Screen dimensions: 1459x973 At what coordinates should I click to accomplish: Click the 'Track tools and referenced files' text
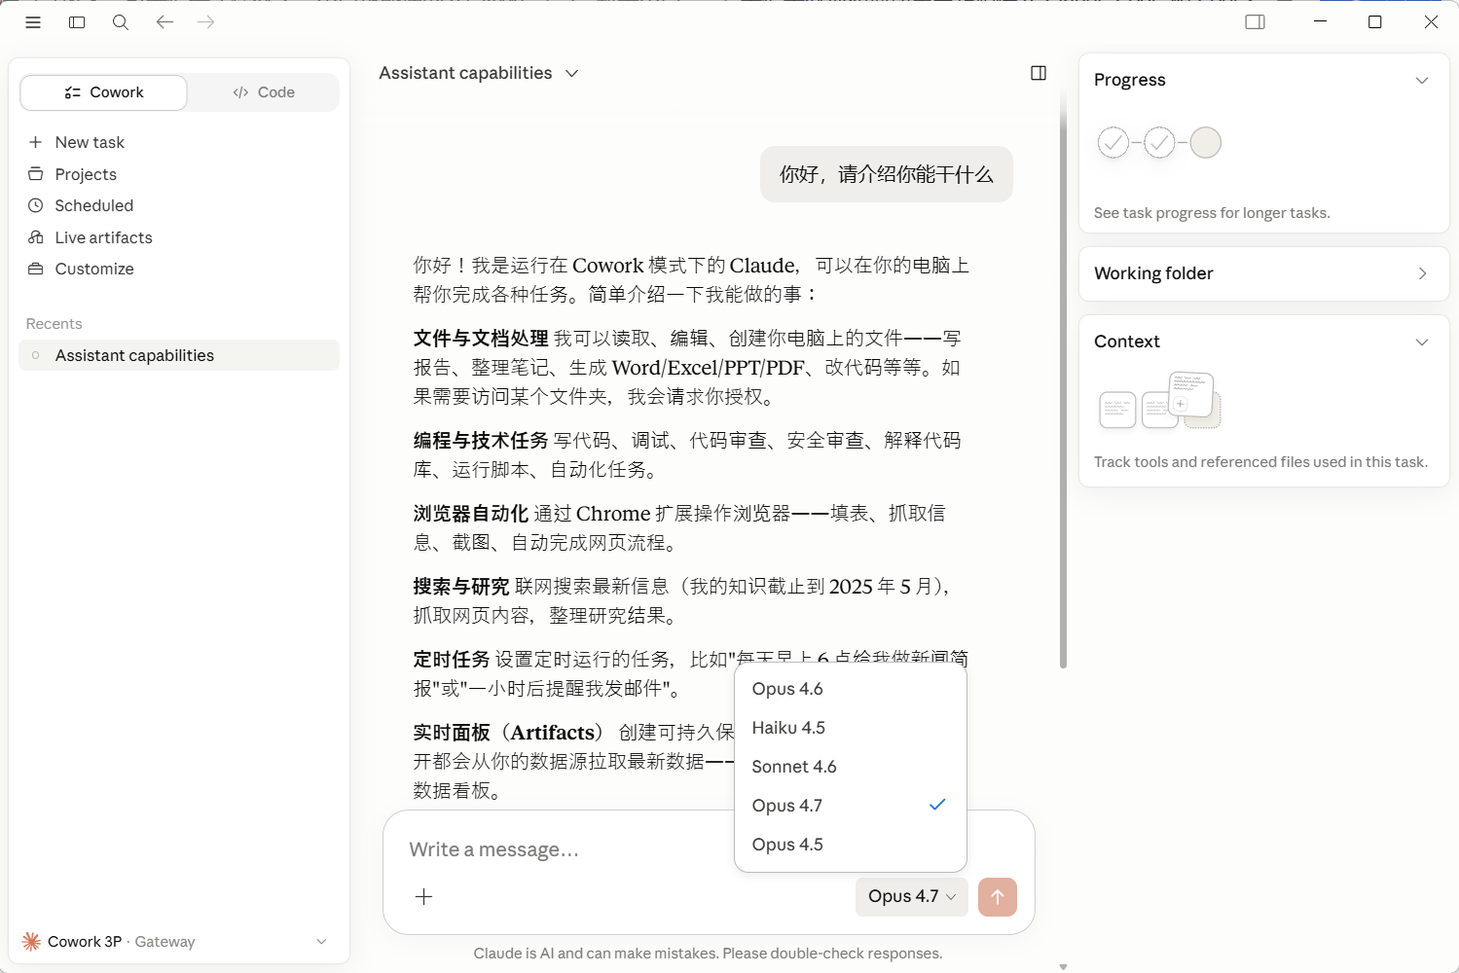pos(1260,462)
